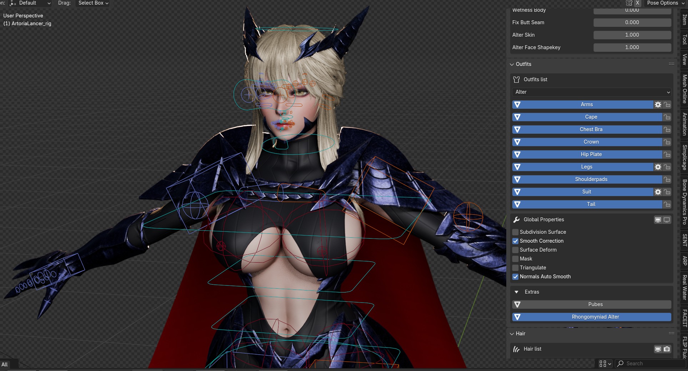Toggle lock icon on Arms row

coord(667,104)
